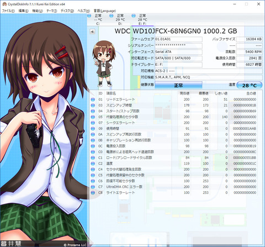Click status icon for ID 0A row
The height and width of the screenshot is (247, 265).
[93, 134]
